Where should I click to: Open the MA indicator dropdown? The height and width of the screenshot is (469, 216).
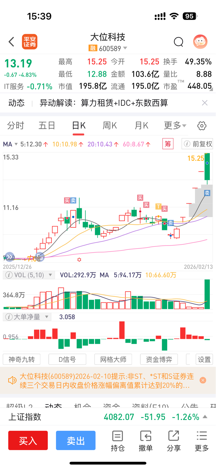(10, 144)
